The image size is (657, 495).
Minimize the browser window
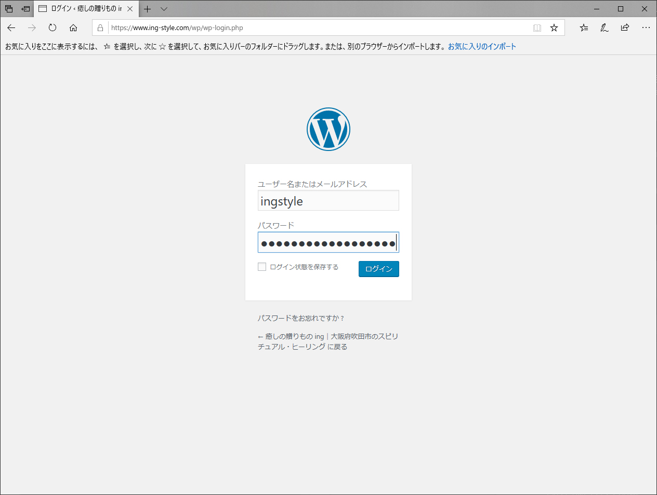[x=597, y=9]
